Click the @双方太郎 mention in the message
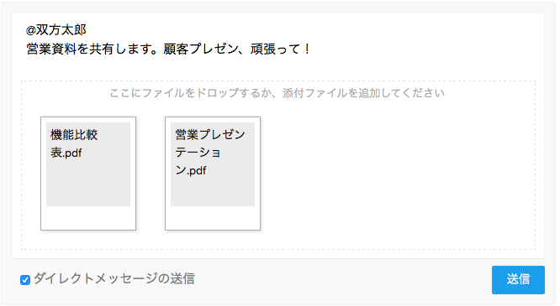The width and height of the screenshot is (560, 306). tap(56, 30)
